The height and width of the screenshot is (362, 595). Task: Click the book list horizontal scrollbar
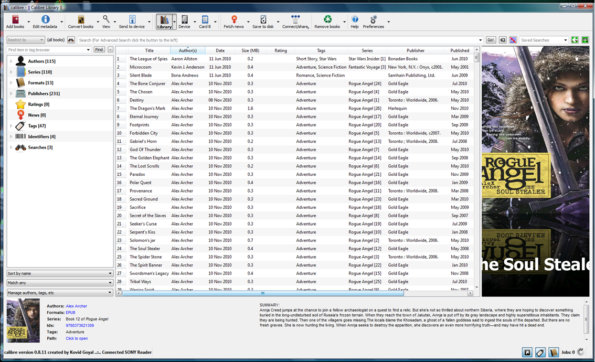click(x=262, y=293)
